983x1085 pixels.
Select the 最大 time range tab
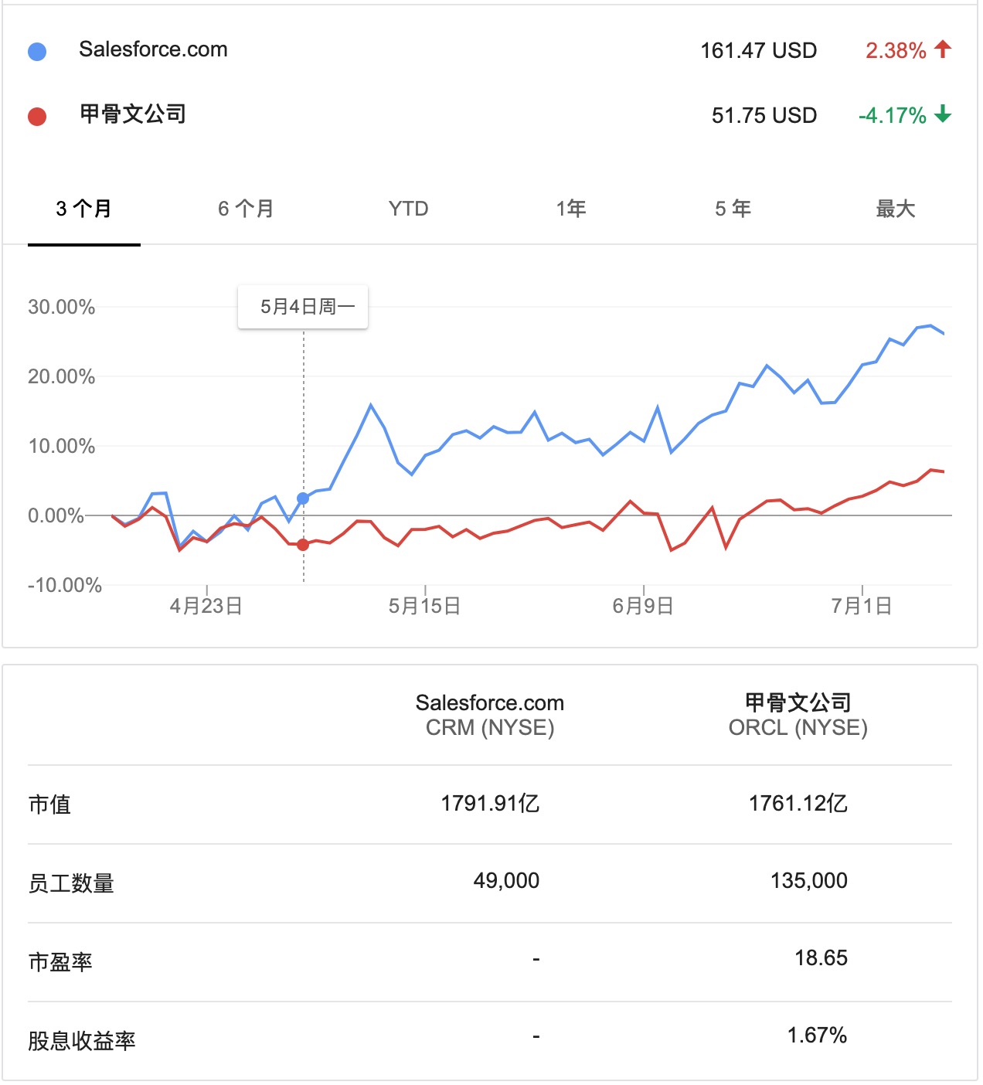tap(895, 209)
